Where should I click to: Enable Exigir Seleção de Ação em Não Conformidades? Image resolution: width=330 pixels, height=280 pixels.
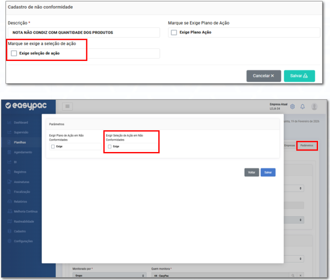pos(109,146)
